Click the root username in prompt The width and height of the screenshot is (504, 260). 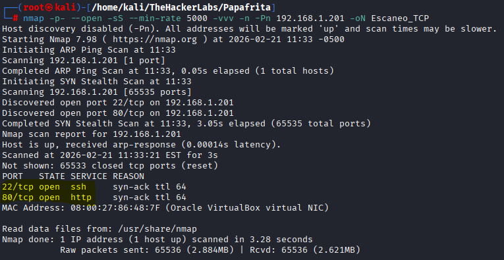(34, 7)
